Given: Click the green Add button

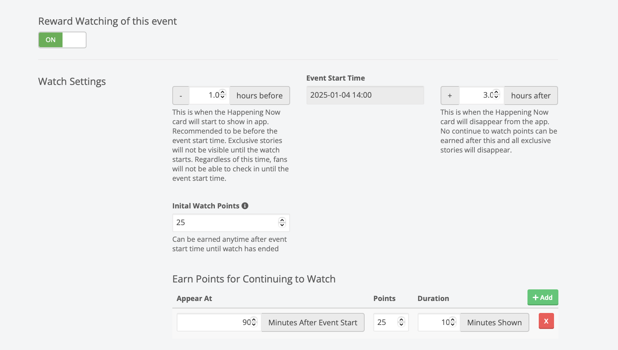Looking at the screenshot, I should (x=542, y=297).
